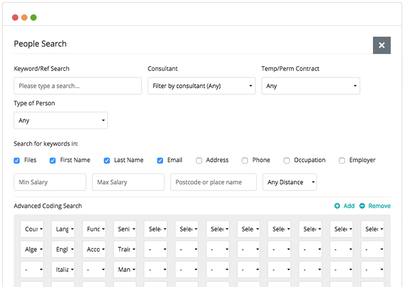The width and height of the screenshot is (405, 287).
Task: Expand the Temp/Perm Contract dropdown
Action: pyautogui.click(x=310, y=86)
